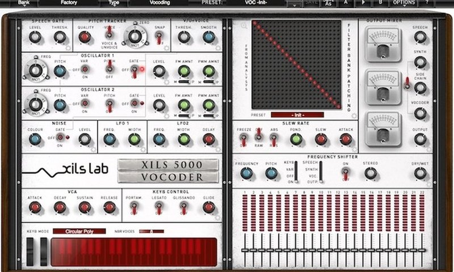Click the Slew Rate red knob
Screen dimensions: 454x272
(321, 139)
